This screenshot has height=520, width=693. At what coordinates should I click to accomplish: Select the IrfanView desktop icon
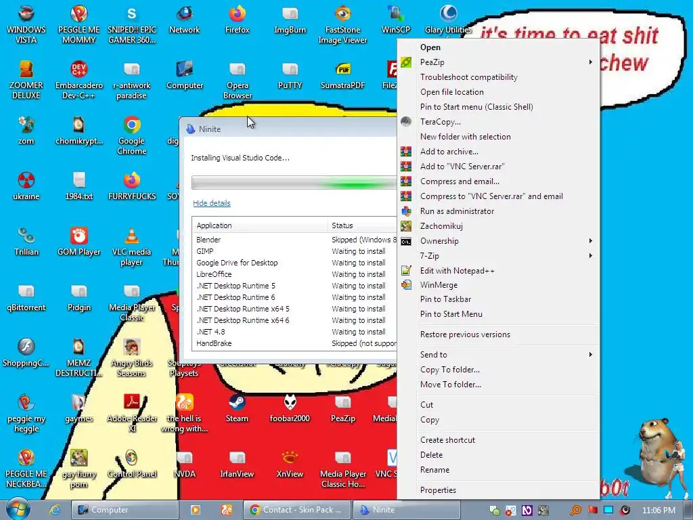[238, 463]
